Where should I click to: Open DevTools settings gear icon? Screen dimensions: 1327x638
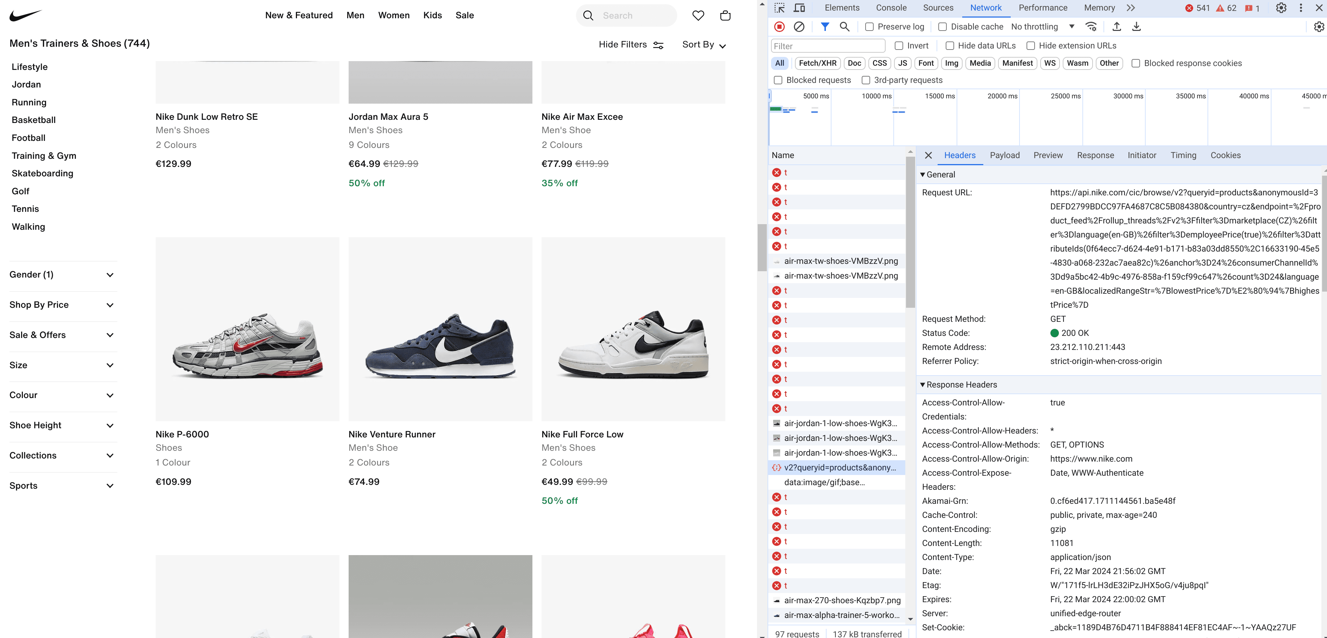1281,8
